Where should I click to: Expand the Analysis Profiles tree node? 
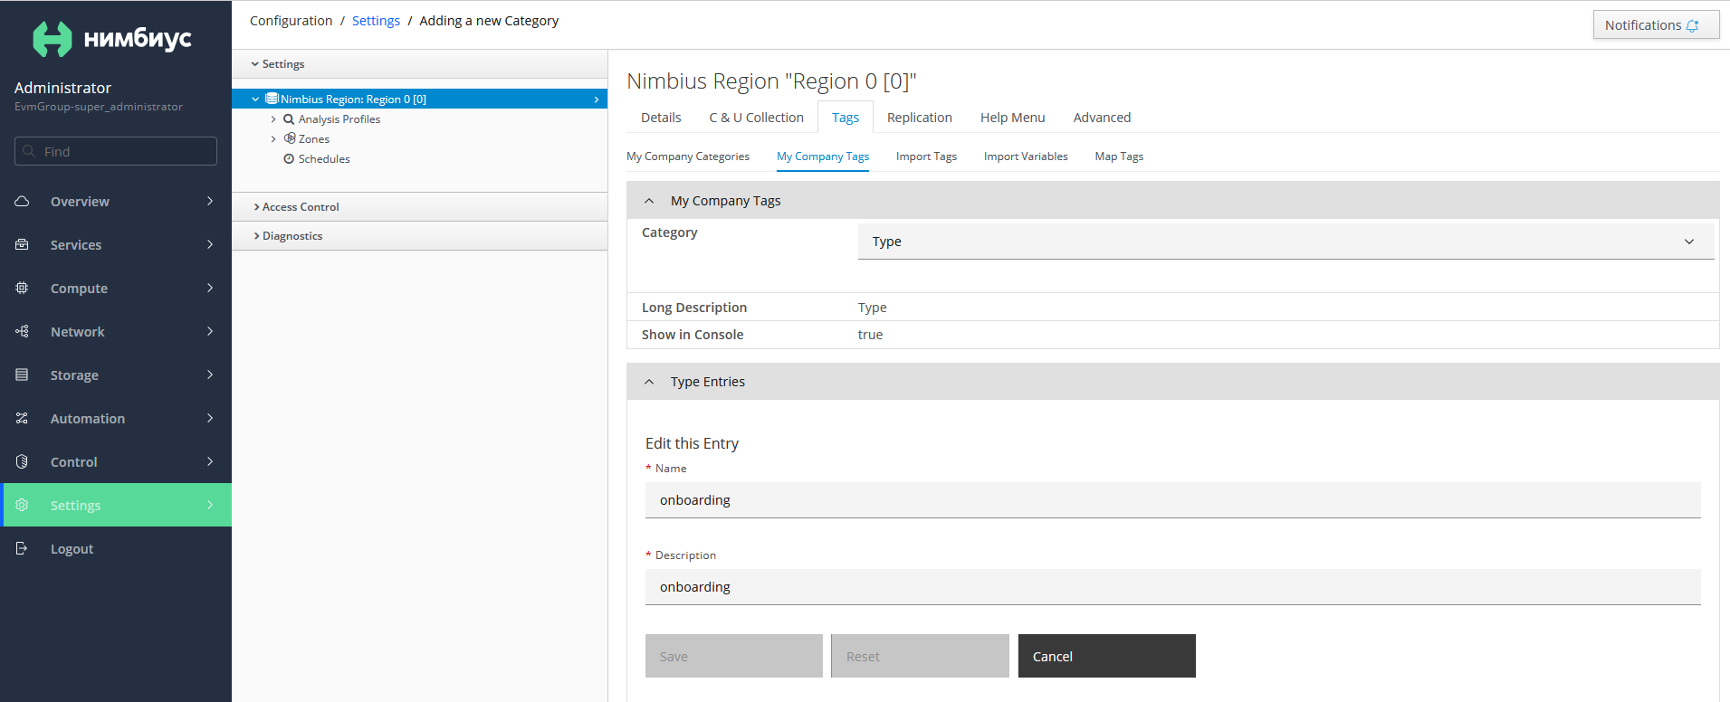click(273, 119)
